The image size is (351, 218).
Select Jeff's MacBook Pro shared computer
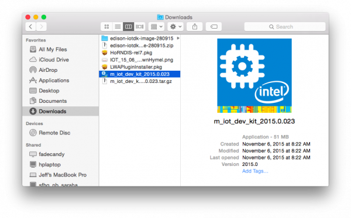click(60, 175)
